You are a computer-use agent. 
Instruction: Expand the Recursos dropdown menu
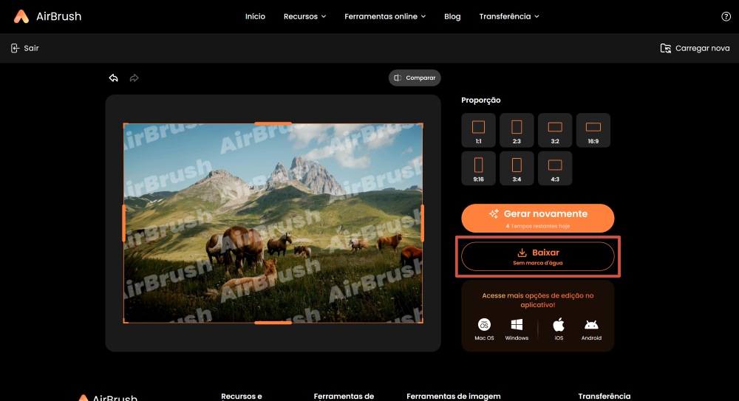pyautogui.click(x=304, y=16)
